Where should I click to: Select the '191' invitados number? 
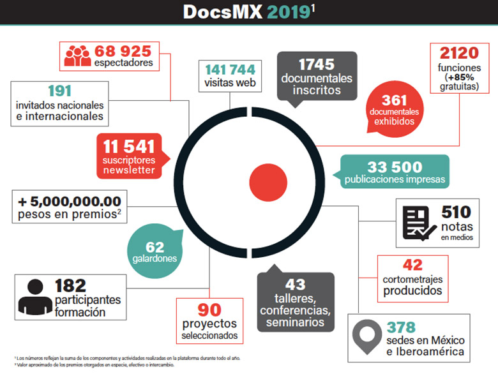coord(60,91)
